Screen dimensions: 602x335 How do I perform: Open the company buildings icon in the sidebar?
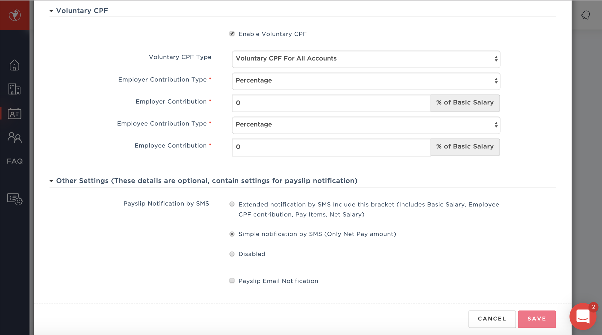14,89
